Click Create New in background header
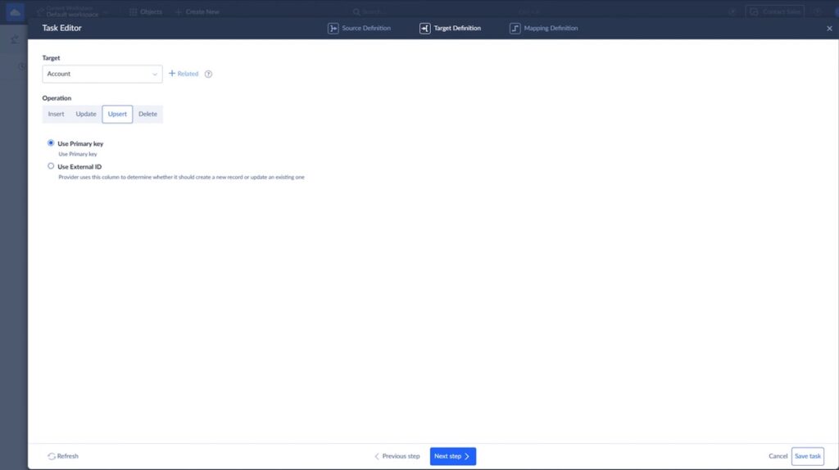This screenshot has height=470, width=839. tap(197, 11)
